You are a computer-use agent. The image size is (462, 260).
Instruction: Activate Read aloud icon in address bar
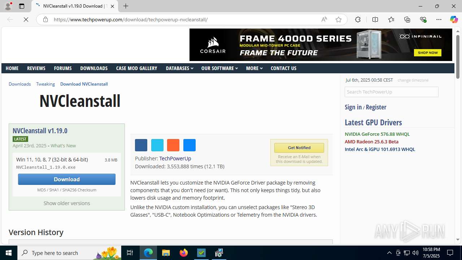point(324,19)
